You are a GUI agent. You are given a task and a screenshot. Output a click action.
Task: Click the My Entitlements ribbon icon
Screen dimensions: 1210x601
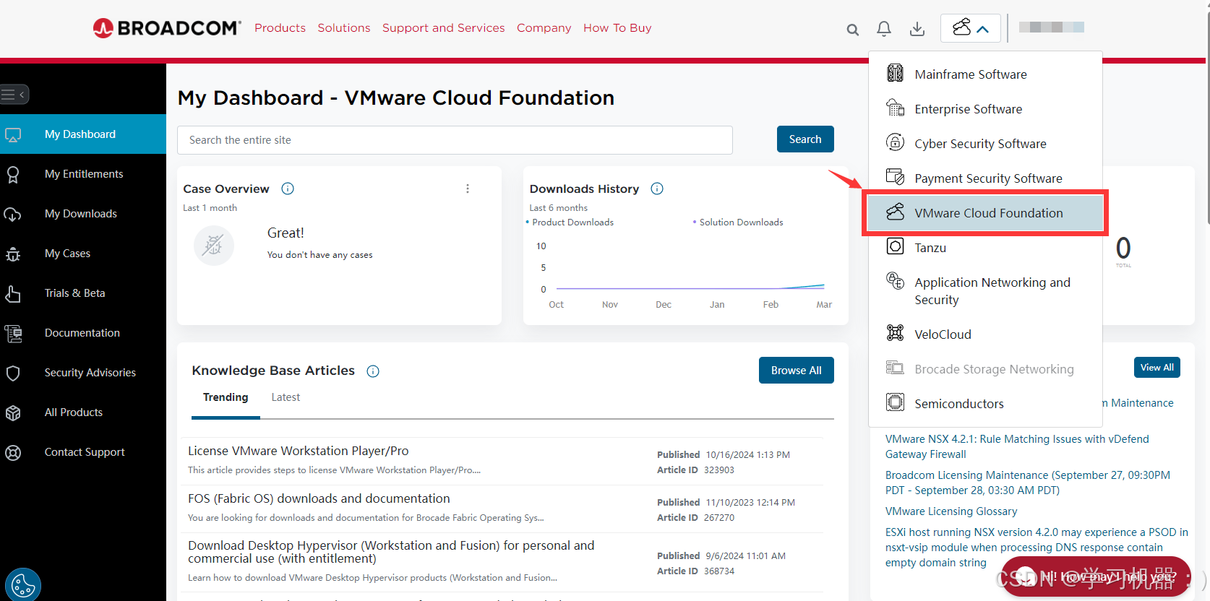[13, 174]
